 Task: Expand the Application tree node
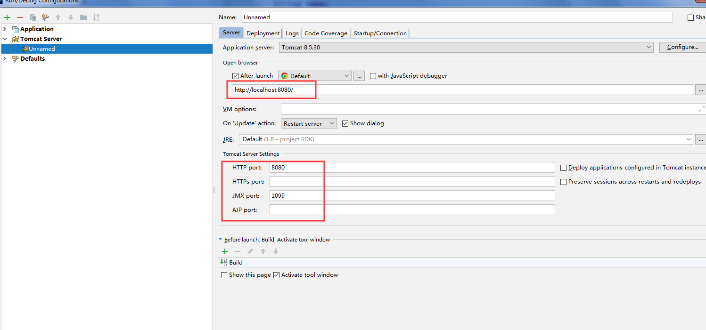5,29
